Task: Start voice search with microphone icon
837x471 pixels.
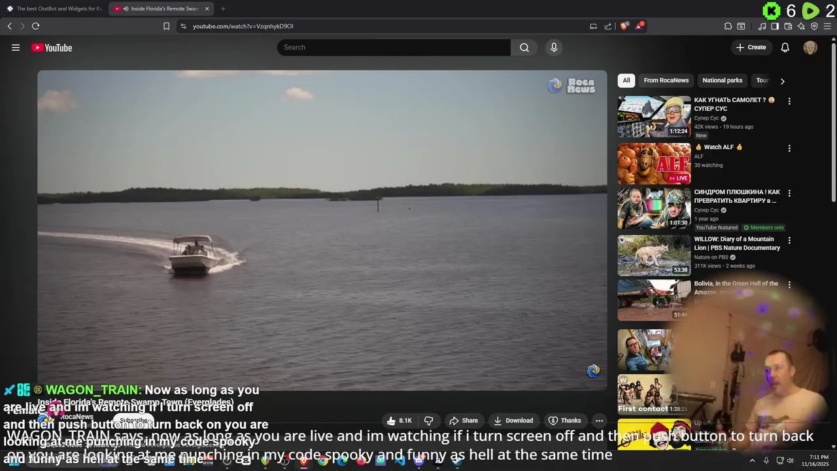Action: (554, 47)
